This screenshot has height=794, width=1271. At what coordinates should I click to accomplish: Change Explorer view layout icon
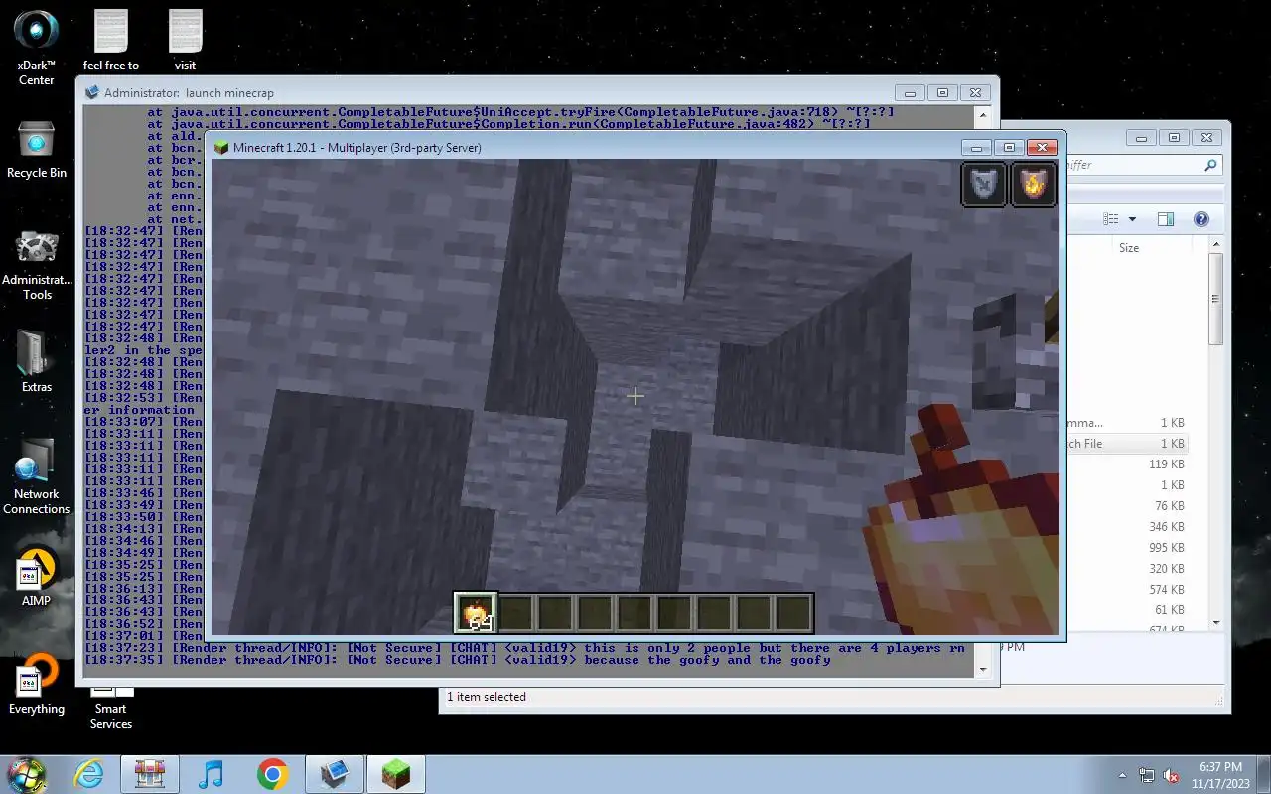(1111, 219)
